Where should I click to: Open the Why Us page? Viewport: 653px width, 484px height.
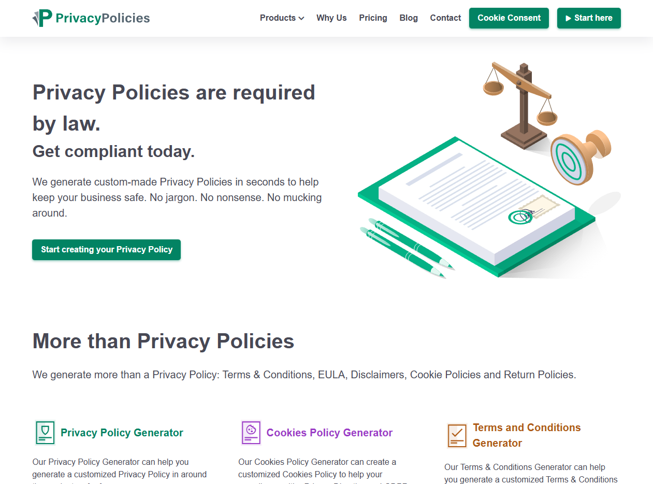tap(331, 18)
